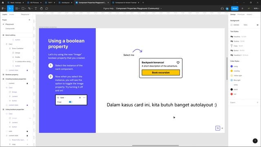Viewport: 261px width, 147px height.
Task: Open the shape tool dropdown arrow
Action: pyautogui.click(x=25, y=9)
